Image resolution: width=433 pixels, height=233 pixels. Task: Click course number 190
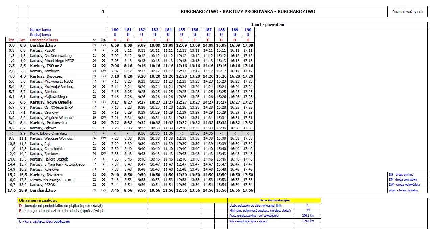[x=248, y=30]
